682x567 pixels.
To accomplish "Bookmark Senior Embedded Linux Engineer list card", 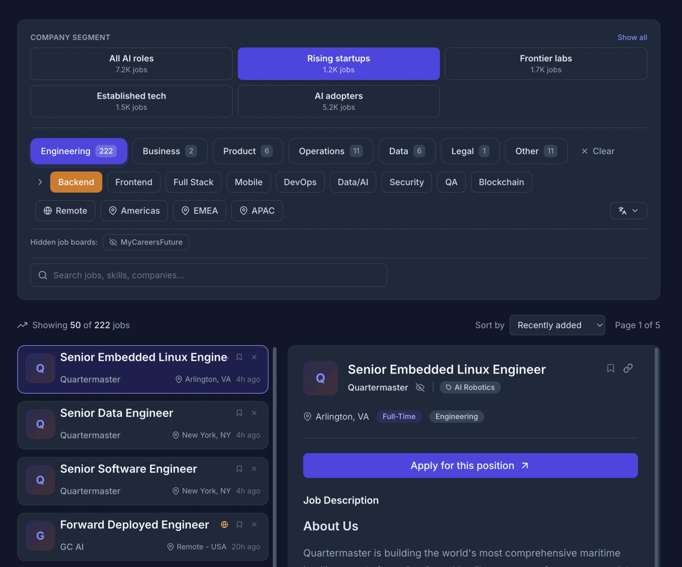I will (239, 357).
